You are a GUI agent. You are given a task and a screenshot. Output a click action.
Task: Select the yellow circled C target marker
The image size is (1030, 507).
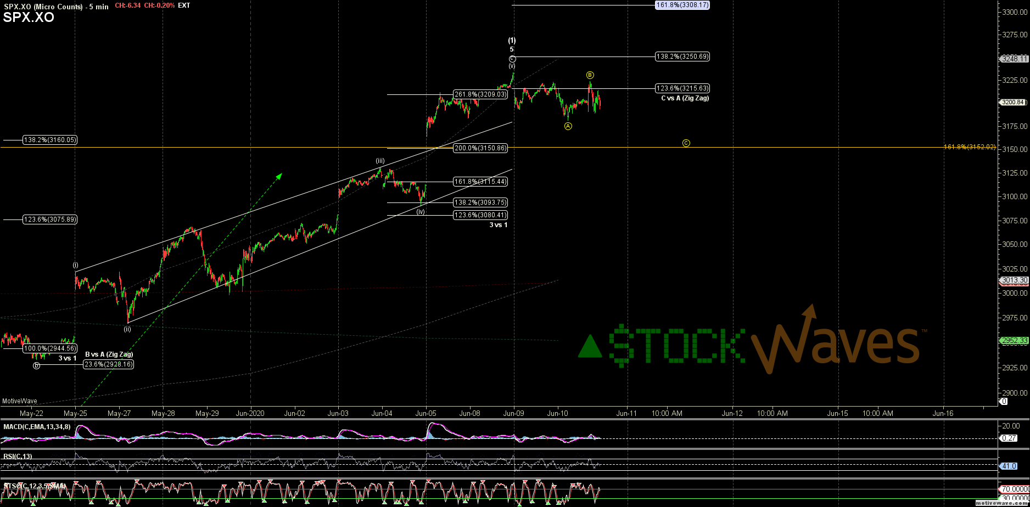pos(686,143)
